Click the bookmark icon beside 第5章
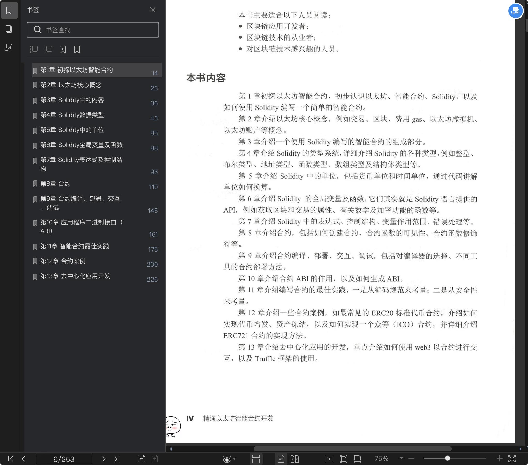528x465 pixels. pyautogui.click(x=35, y=130)
